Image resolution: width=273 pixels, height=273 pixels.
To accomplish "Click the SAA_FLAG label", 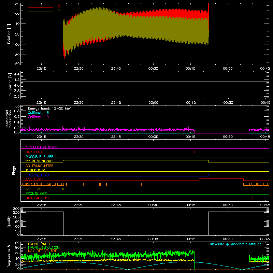I will (33, 180).
